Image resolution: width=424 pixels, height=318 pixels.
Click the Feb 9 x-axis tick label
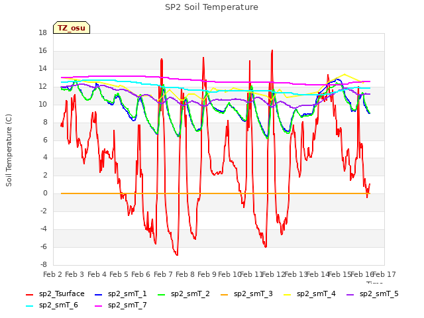click(207, 274)
